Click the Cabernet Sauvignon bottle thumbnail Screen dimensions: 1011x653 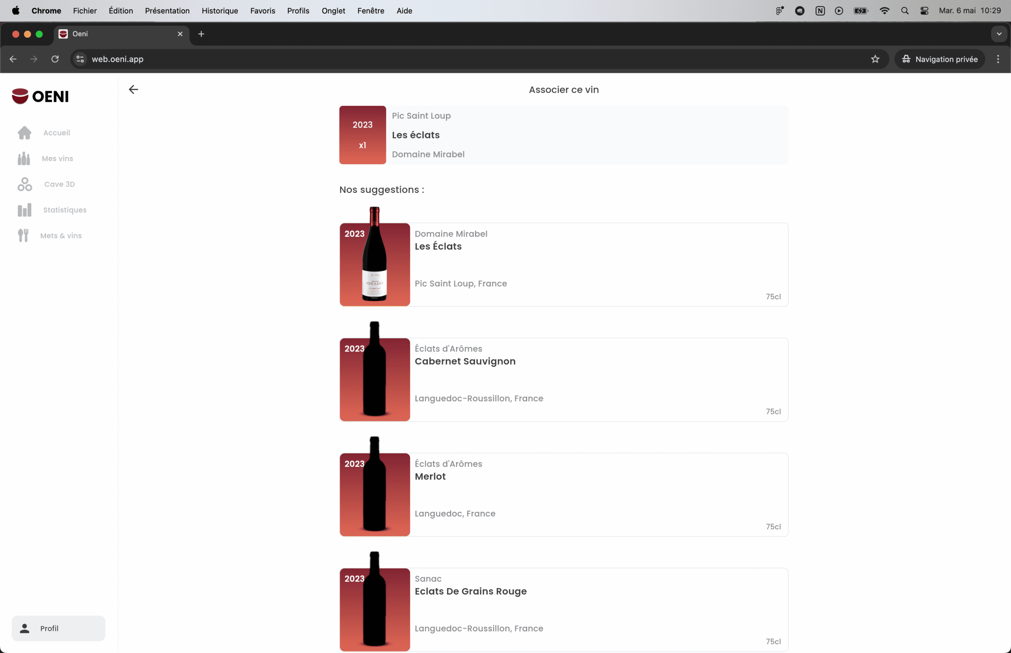[374, 369]
